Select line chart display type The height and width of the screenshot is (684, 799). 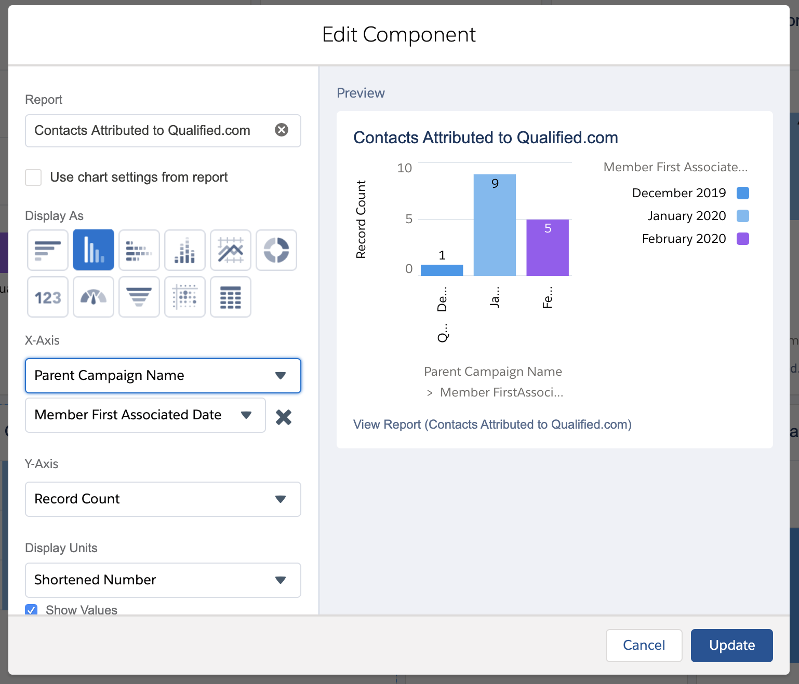click(231, 250)
